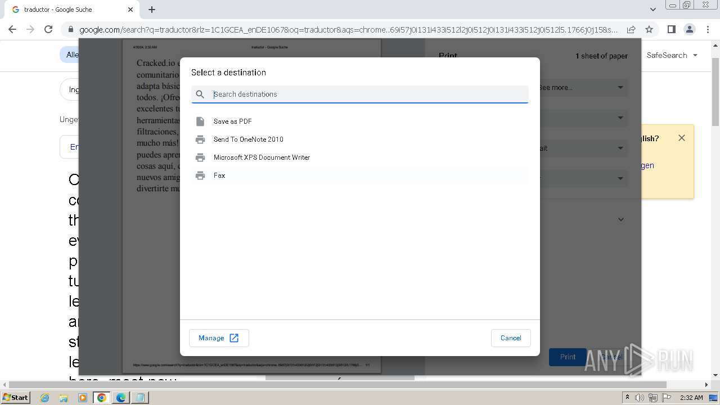The width and height of the screenshot is (720, 405).
Task: Switch to Chrome in taskbar
Action: point(102,398)
